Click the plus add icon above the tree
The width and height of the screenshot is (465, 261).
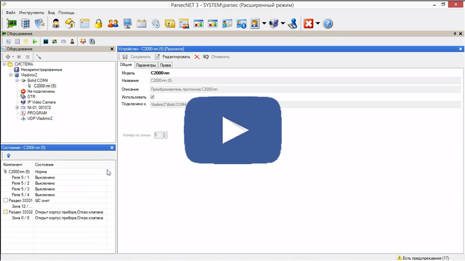tap(8, 57)
